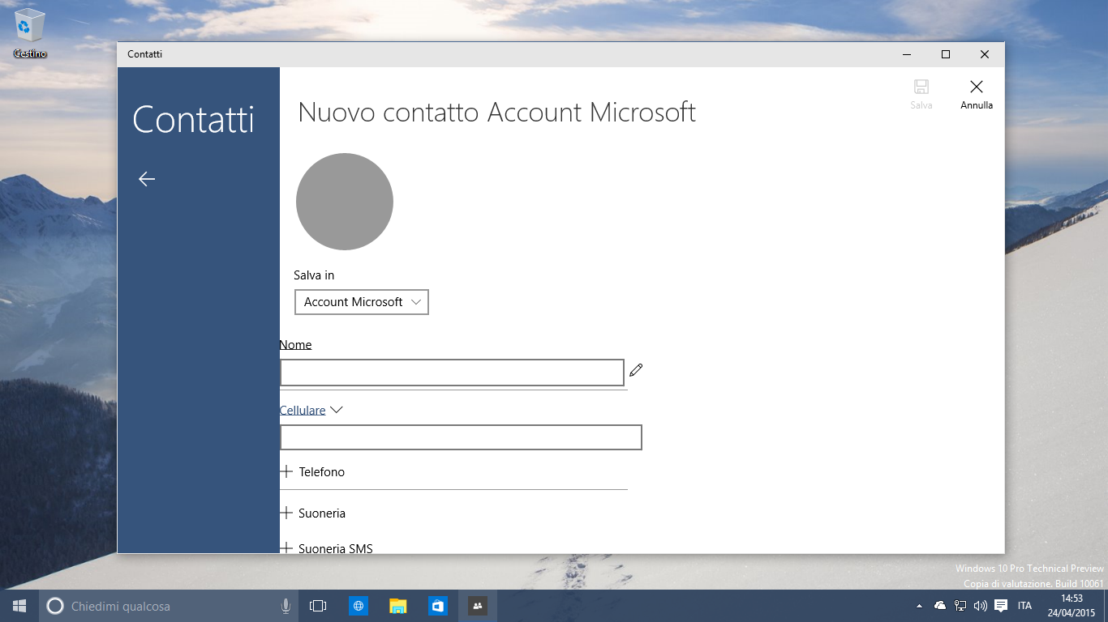Minimize the Contatti window
This screenshot has height=622, width=1108.
click(x=907, y=54)
